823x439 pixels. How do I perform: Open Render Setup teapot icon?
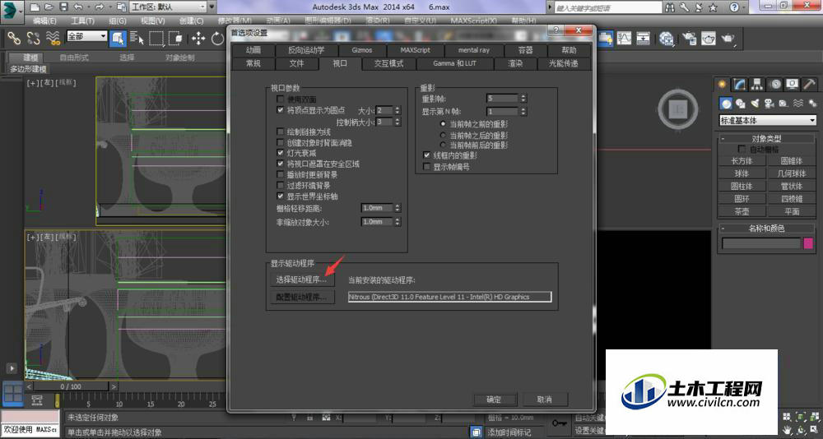689,39
